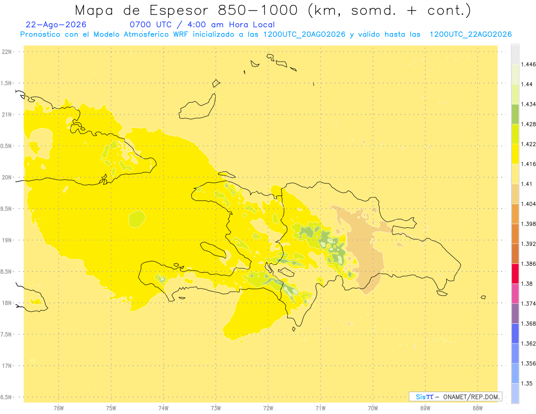The width and height of the screenshot is (536, 414).
Task: Click the '73W' longitude label
Action: [216, 408]
